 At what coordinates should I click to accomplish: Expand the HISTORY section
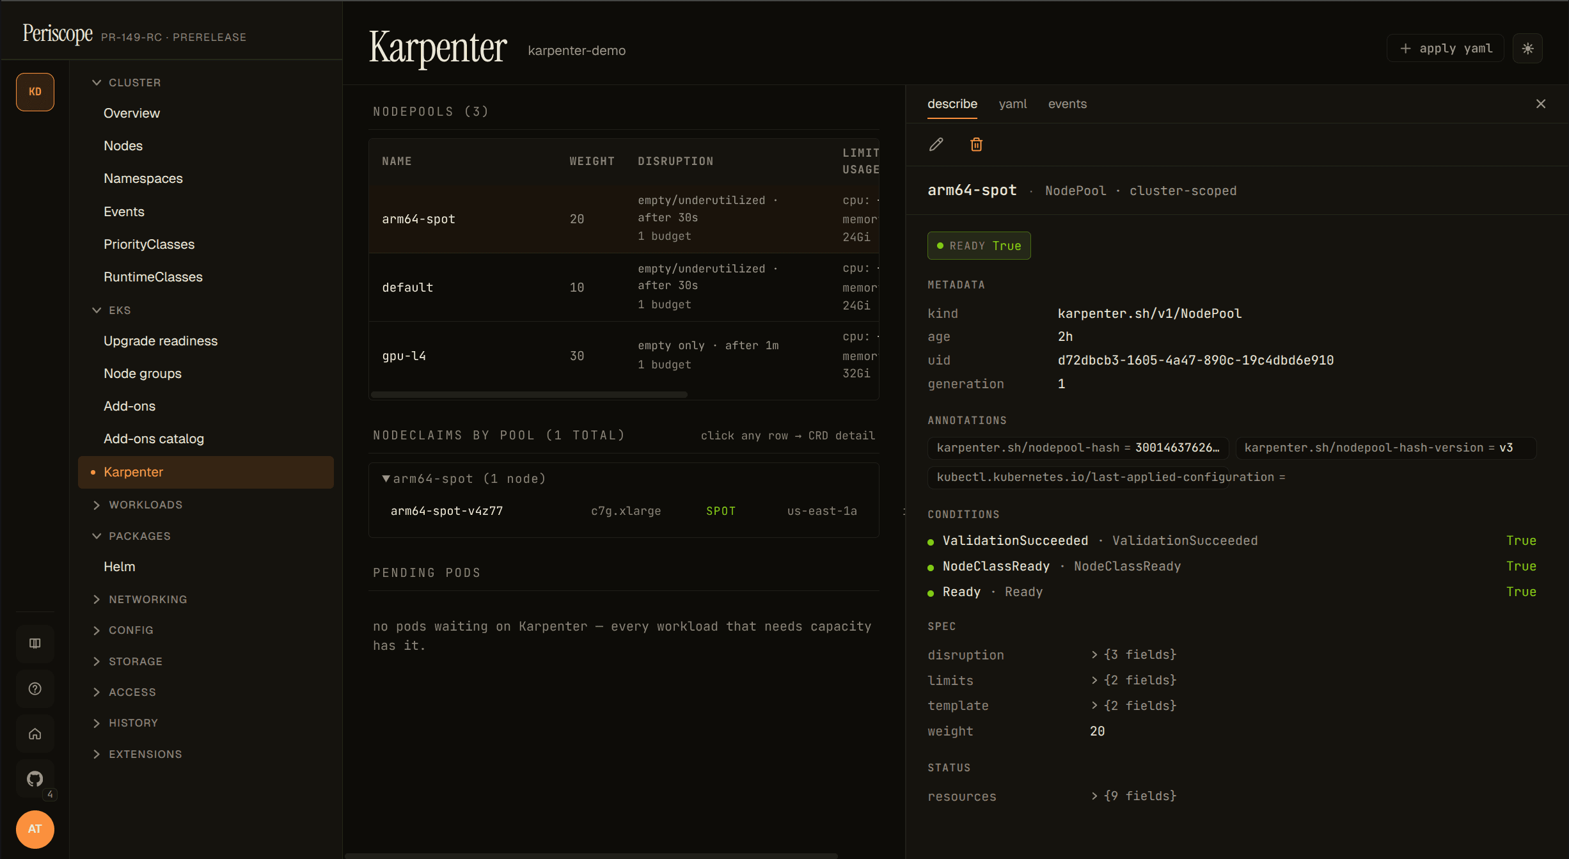click(125, 723)
